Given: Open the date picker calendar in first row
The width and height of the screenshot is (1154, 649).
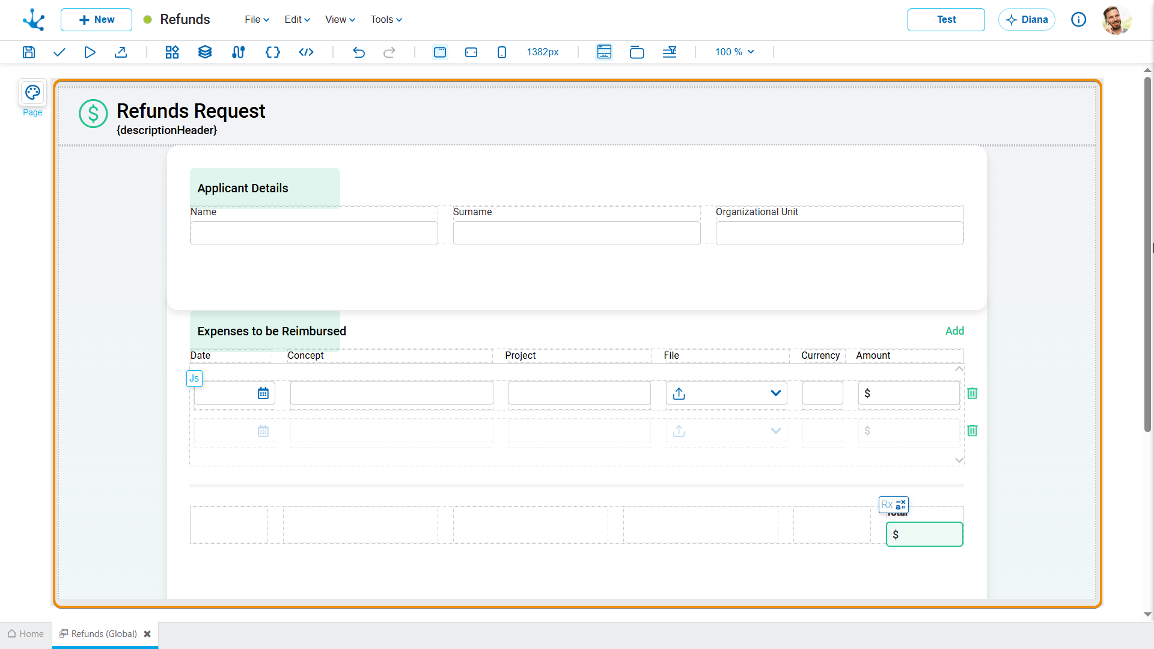Looking at the screenshot, I should [x=263, y=393].
